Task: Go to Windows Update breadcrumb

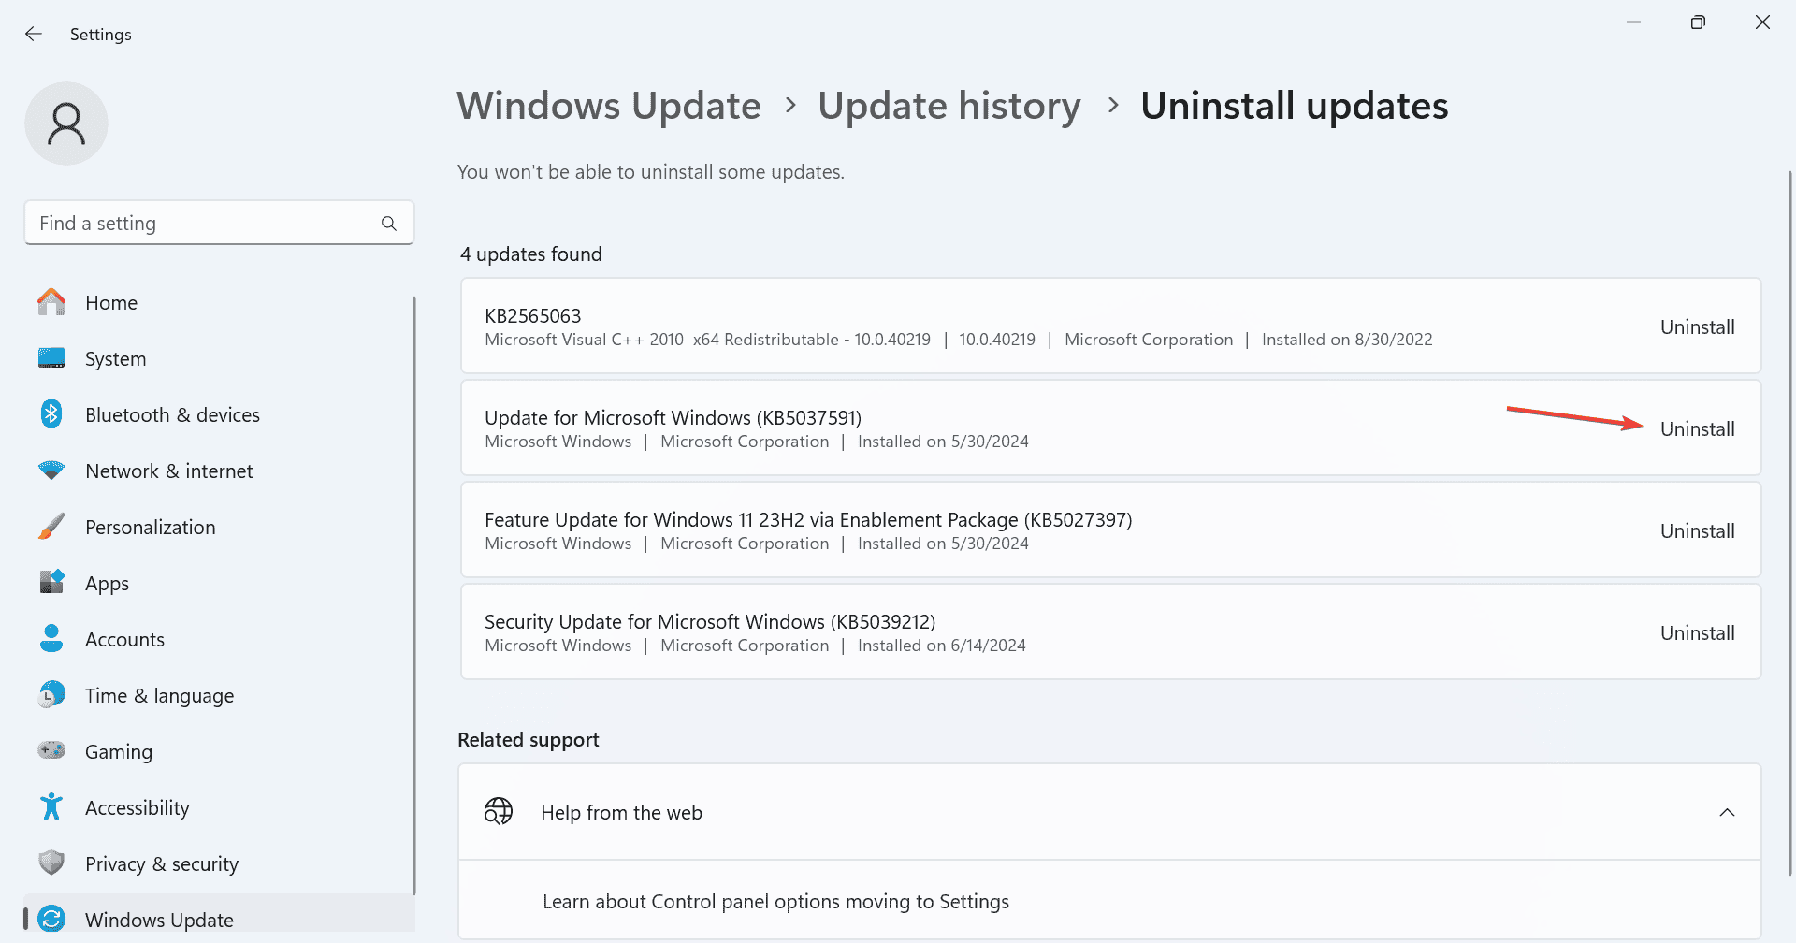Action: pos(609,106)
